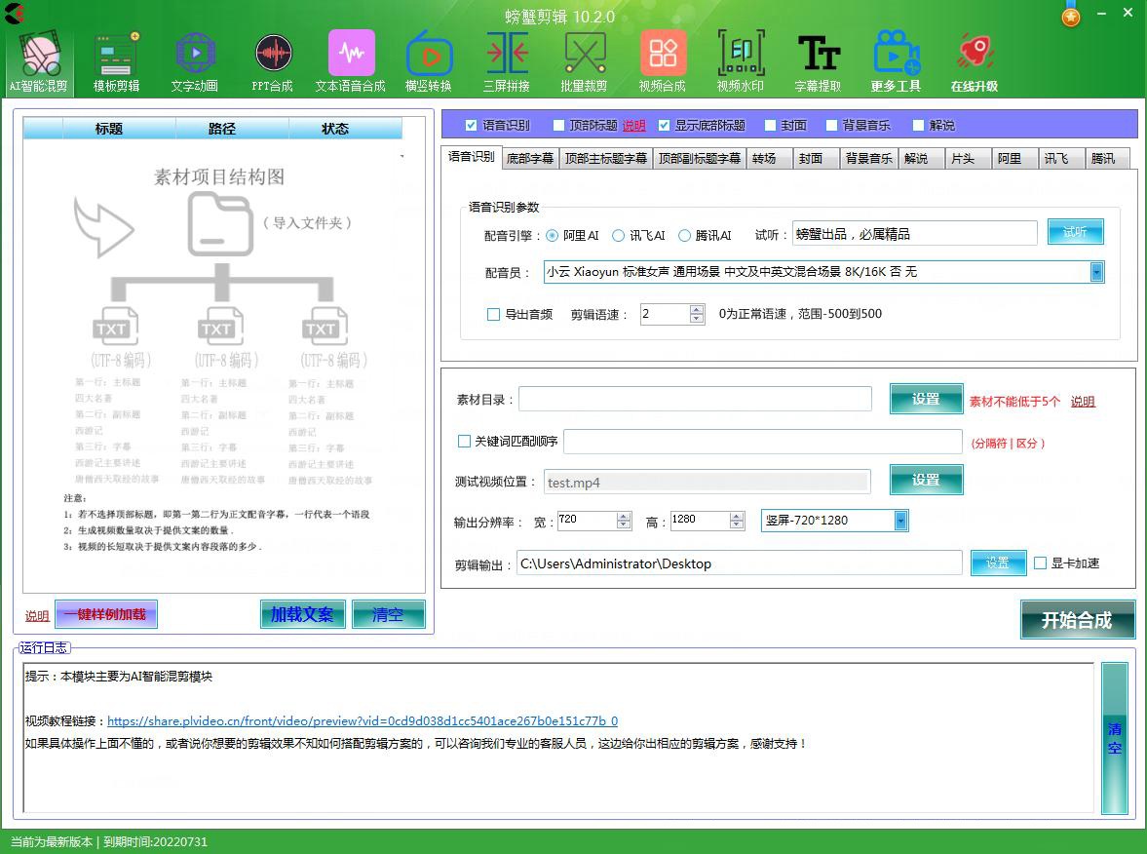Click the 在线升级 online upgrade rocket icon
1147x854 pixels.
(x=975, y=60)
